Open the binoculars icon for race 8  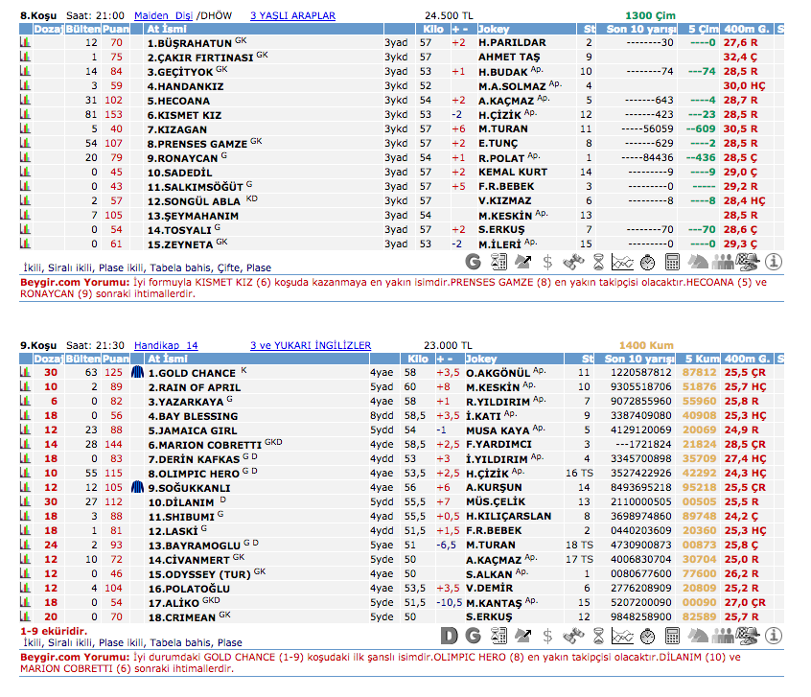572,261
